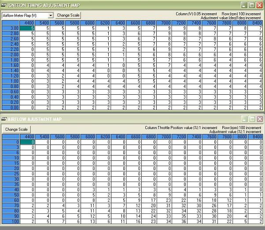Viewport: 265px width, 230px height.
Task: Click the 70 row header in airflow map
Action: (11, 206)
